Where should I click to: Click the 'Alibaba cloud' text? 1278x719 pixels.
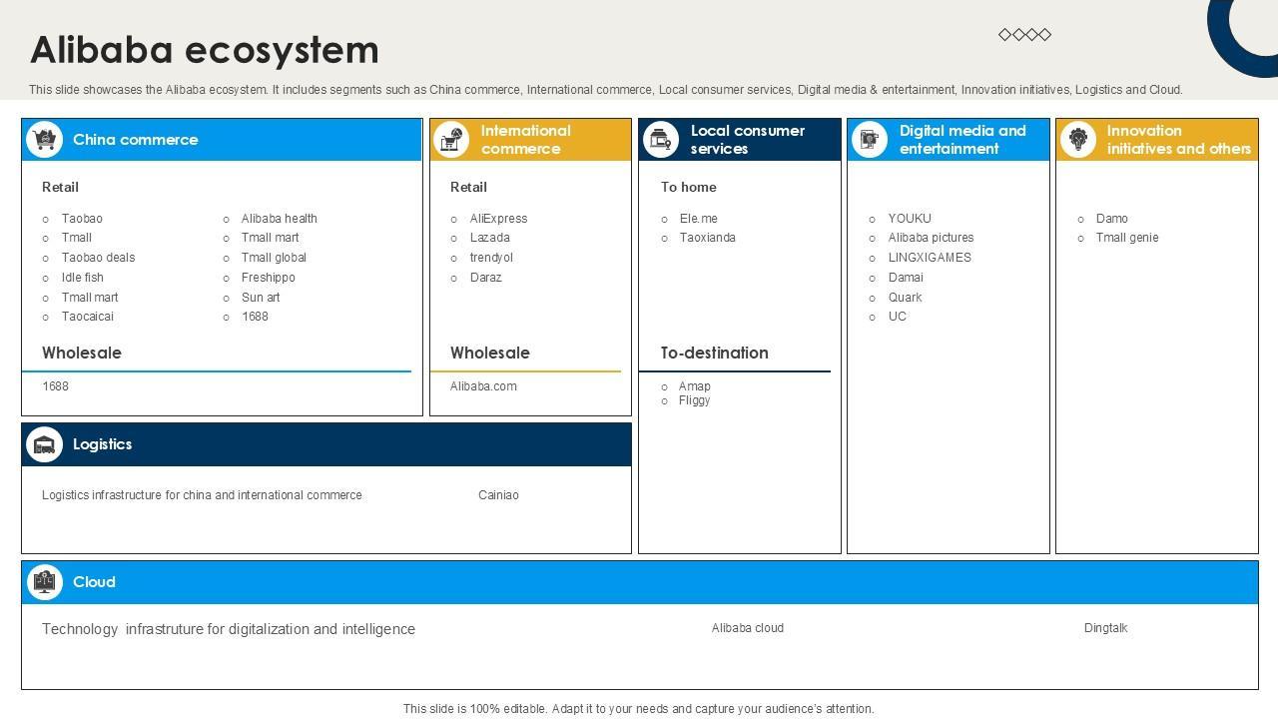(748, 628)
